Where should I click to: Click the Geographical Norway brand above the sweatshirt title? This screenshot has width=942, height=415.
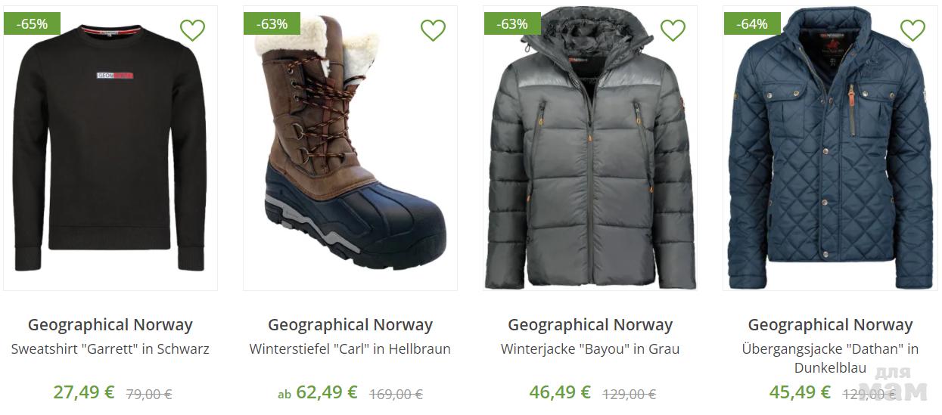[110, 325]
